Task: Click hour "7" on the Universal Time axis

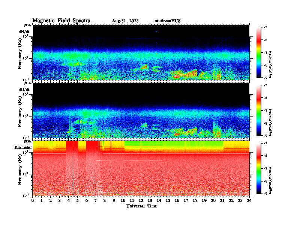Action: point(96,200)
